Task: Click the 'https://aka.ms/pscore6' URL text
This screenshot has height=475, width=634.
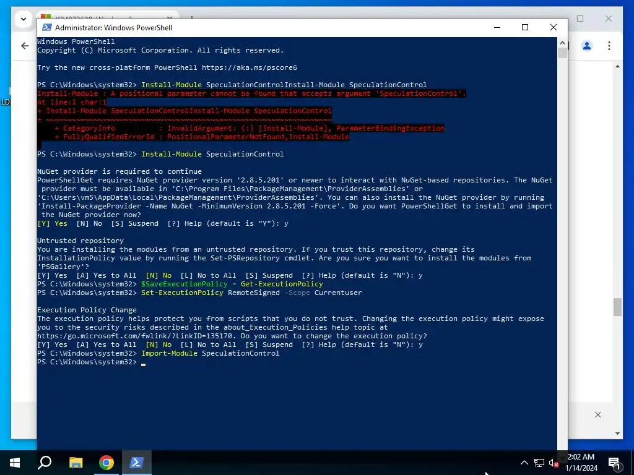Action: click(250, 67)
